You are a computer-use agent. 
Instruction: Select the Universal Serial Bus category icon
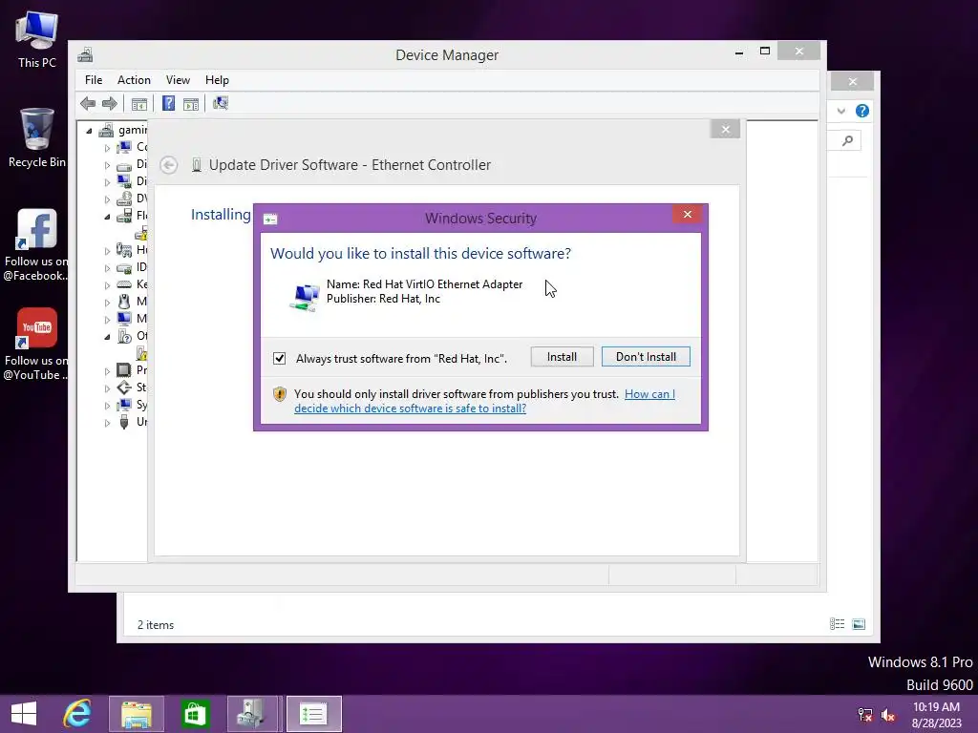click(124, 422)
